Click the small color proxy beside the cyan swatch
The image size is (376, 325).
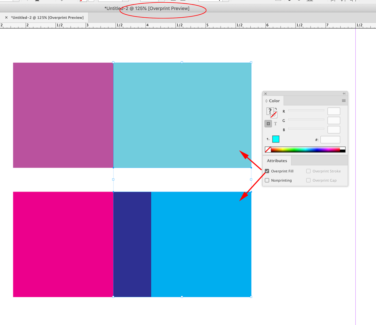click(x=267, y=139)
